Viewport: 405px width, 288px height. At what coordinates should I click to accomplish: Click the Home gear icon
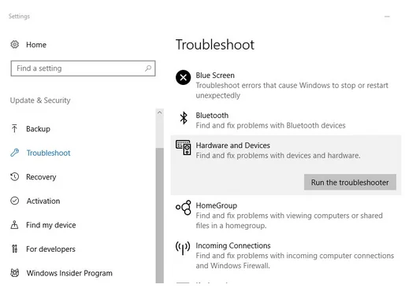(15, 45)
